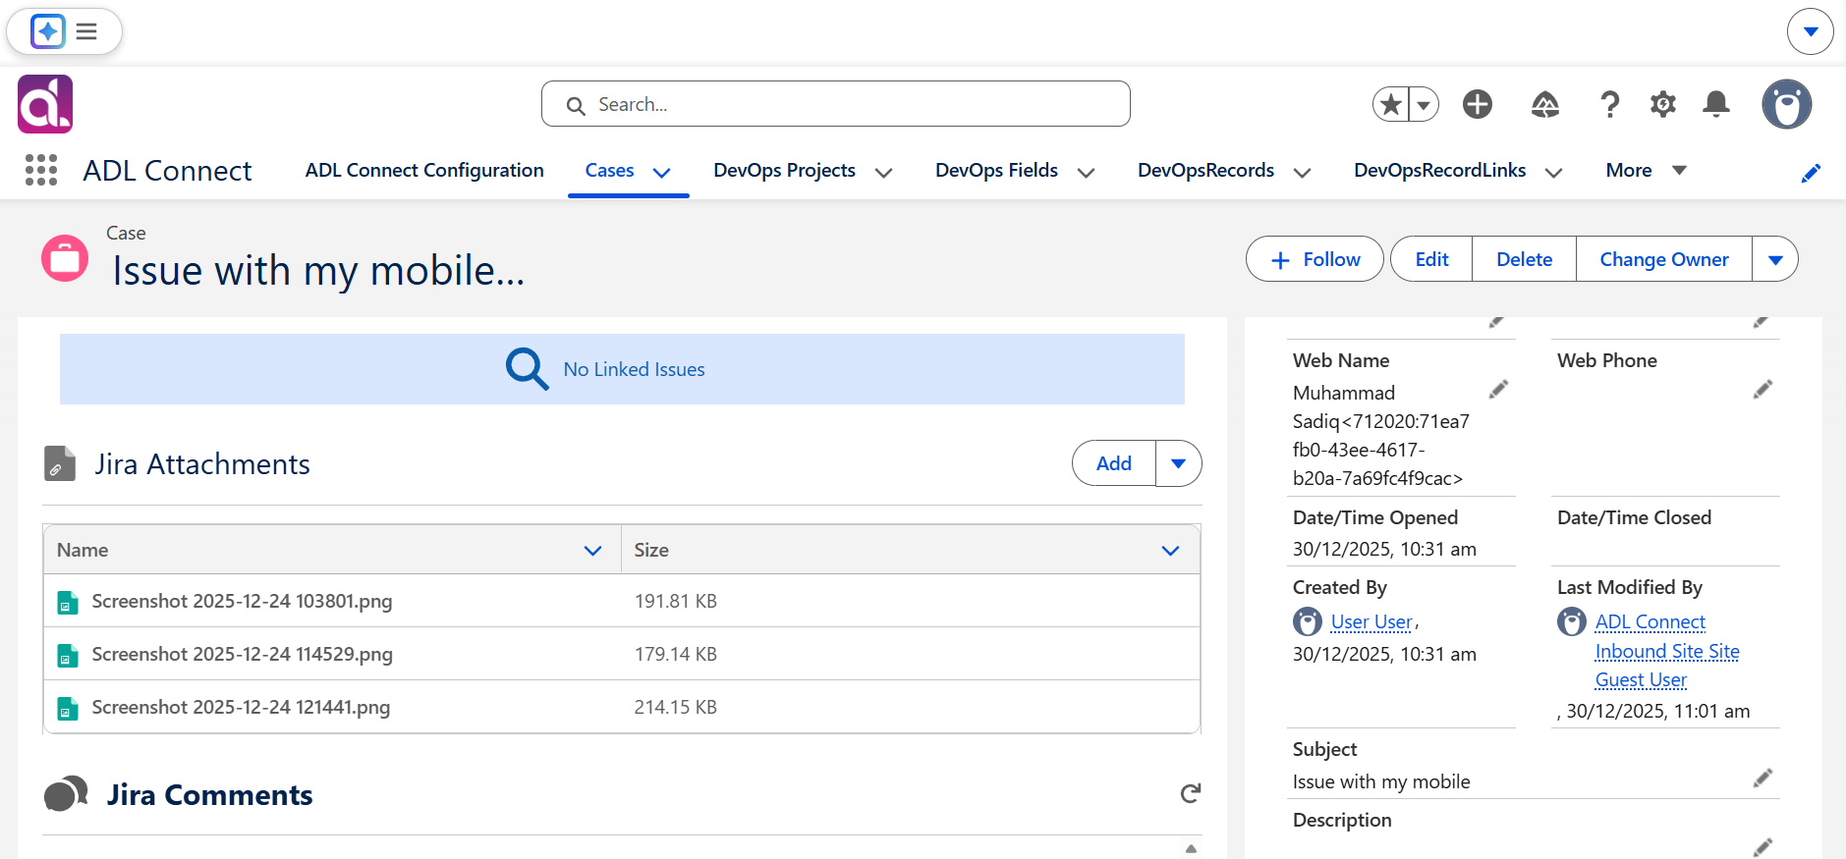This screenshot has height=859, width=1846.
Task: Open the User User link
Action: [x=1371, y=621]
